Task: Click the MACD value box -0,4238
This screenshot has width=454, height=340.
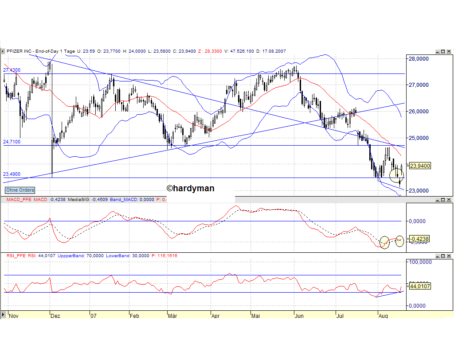Action: (419, 239)
